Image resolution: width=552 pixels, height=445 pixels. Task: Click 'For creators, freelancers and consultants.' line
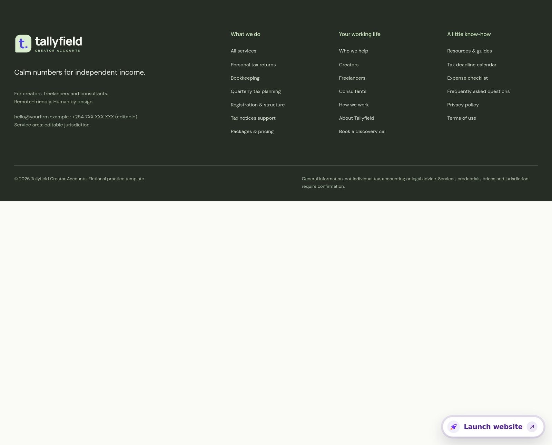pos(61,94)
